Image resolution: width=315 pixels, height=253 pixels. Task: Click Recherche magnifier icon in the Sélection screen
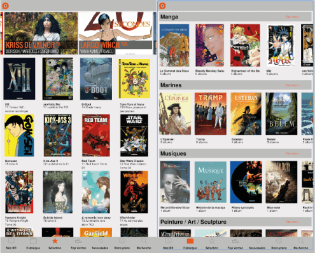(x=144, y=241)
